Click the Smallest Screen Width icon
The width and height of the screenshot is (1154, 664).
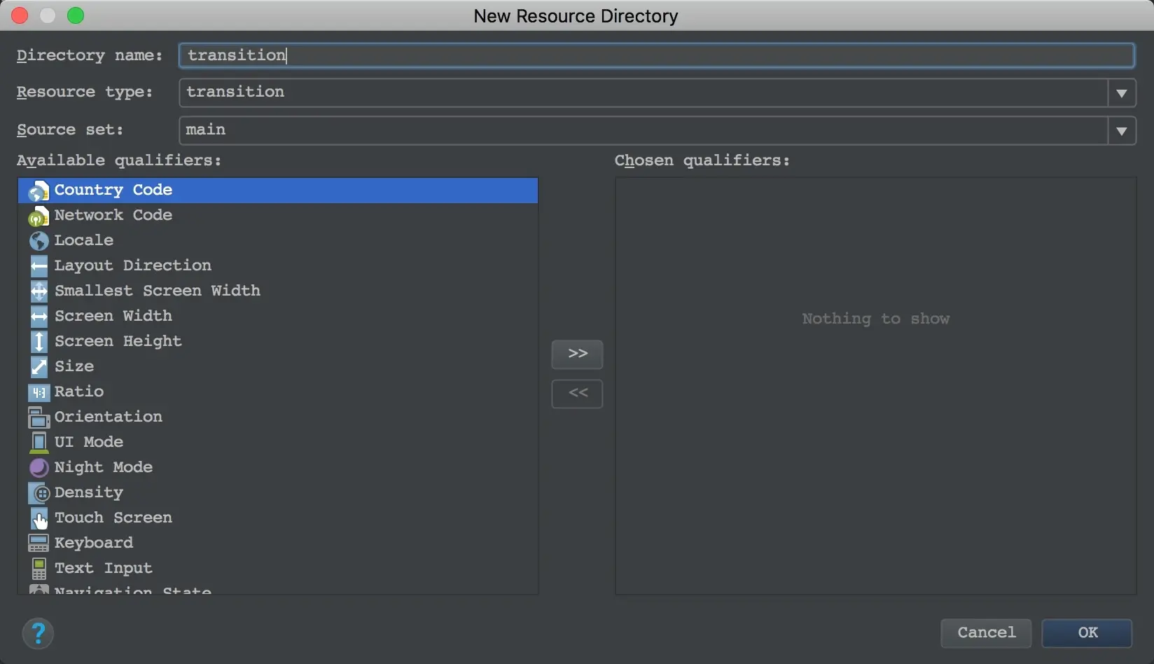[x=39, y=291]
